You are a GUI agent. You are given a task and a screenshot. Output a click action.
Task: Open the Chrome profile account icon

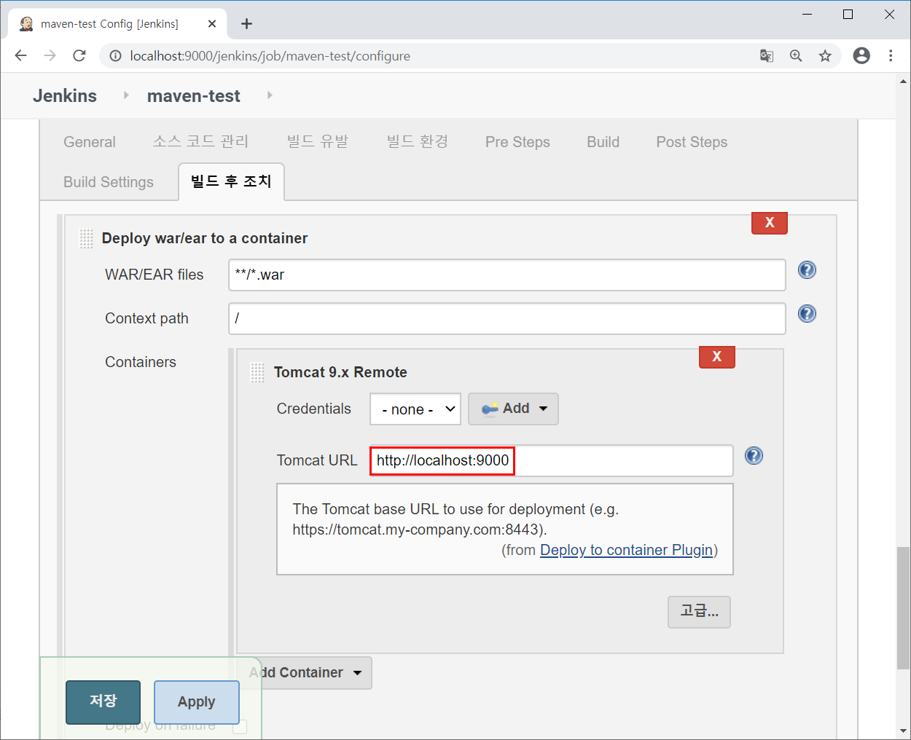[861, 56]
